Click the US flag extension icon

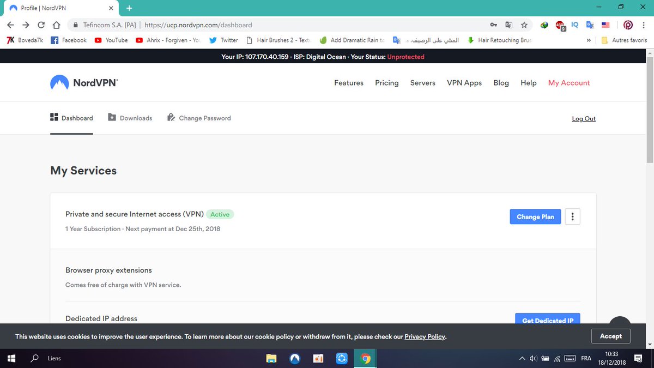pyautogui.click(x=605, y=25)
